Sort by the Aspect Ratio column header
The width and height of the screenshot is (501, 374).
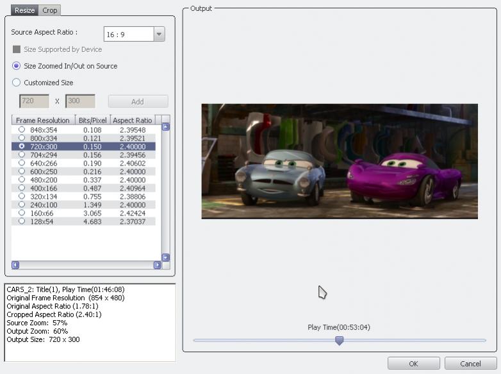tap(133, 121)
